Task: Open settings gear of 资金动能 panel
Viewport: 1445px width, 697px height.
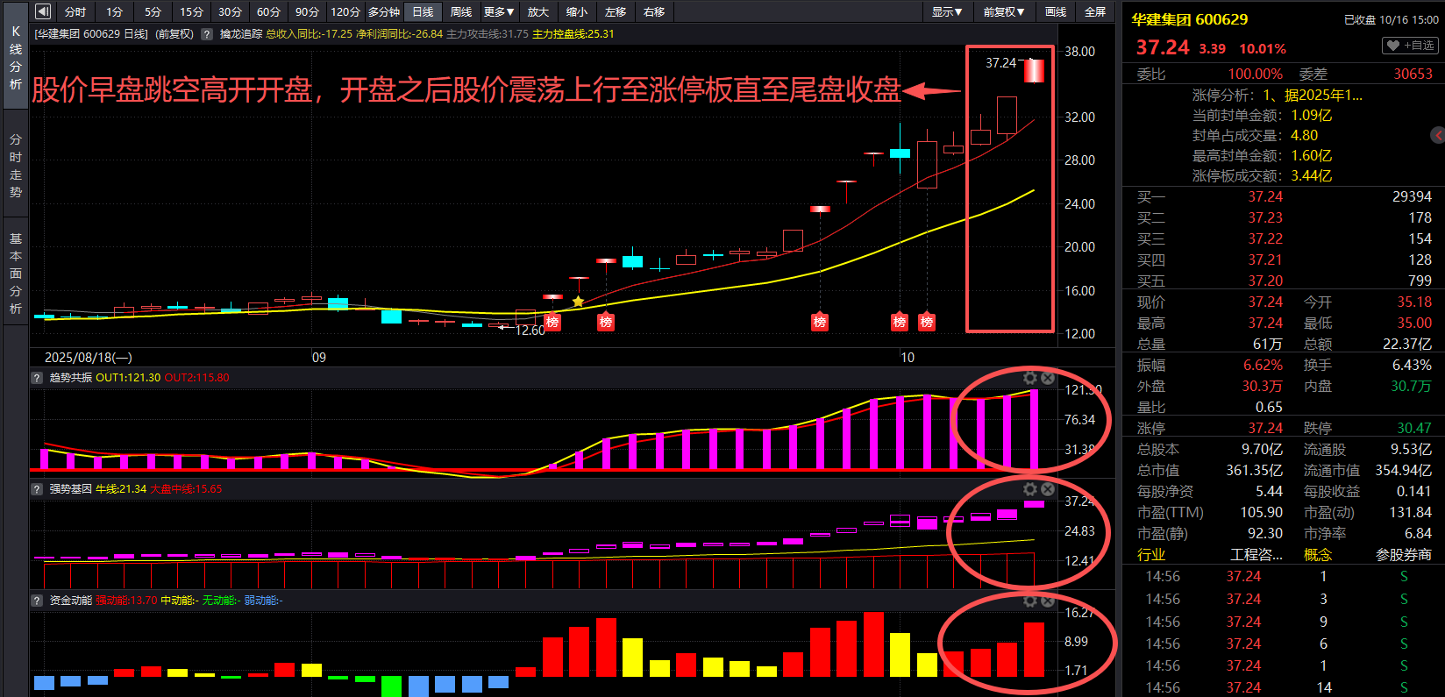Action: point(1030,601)
